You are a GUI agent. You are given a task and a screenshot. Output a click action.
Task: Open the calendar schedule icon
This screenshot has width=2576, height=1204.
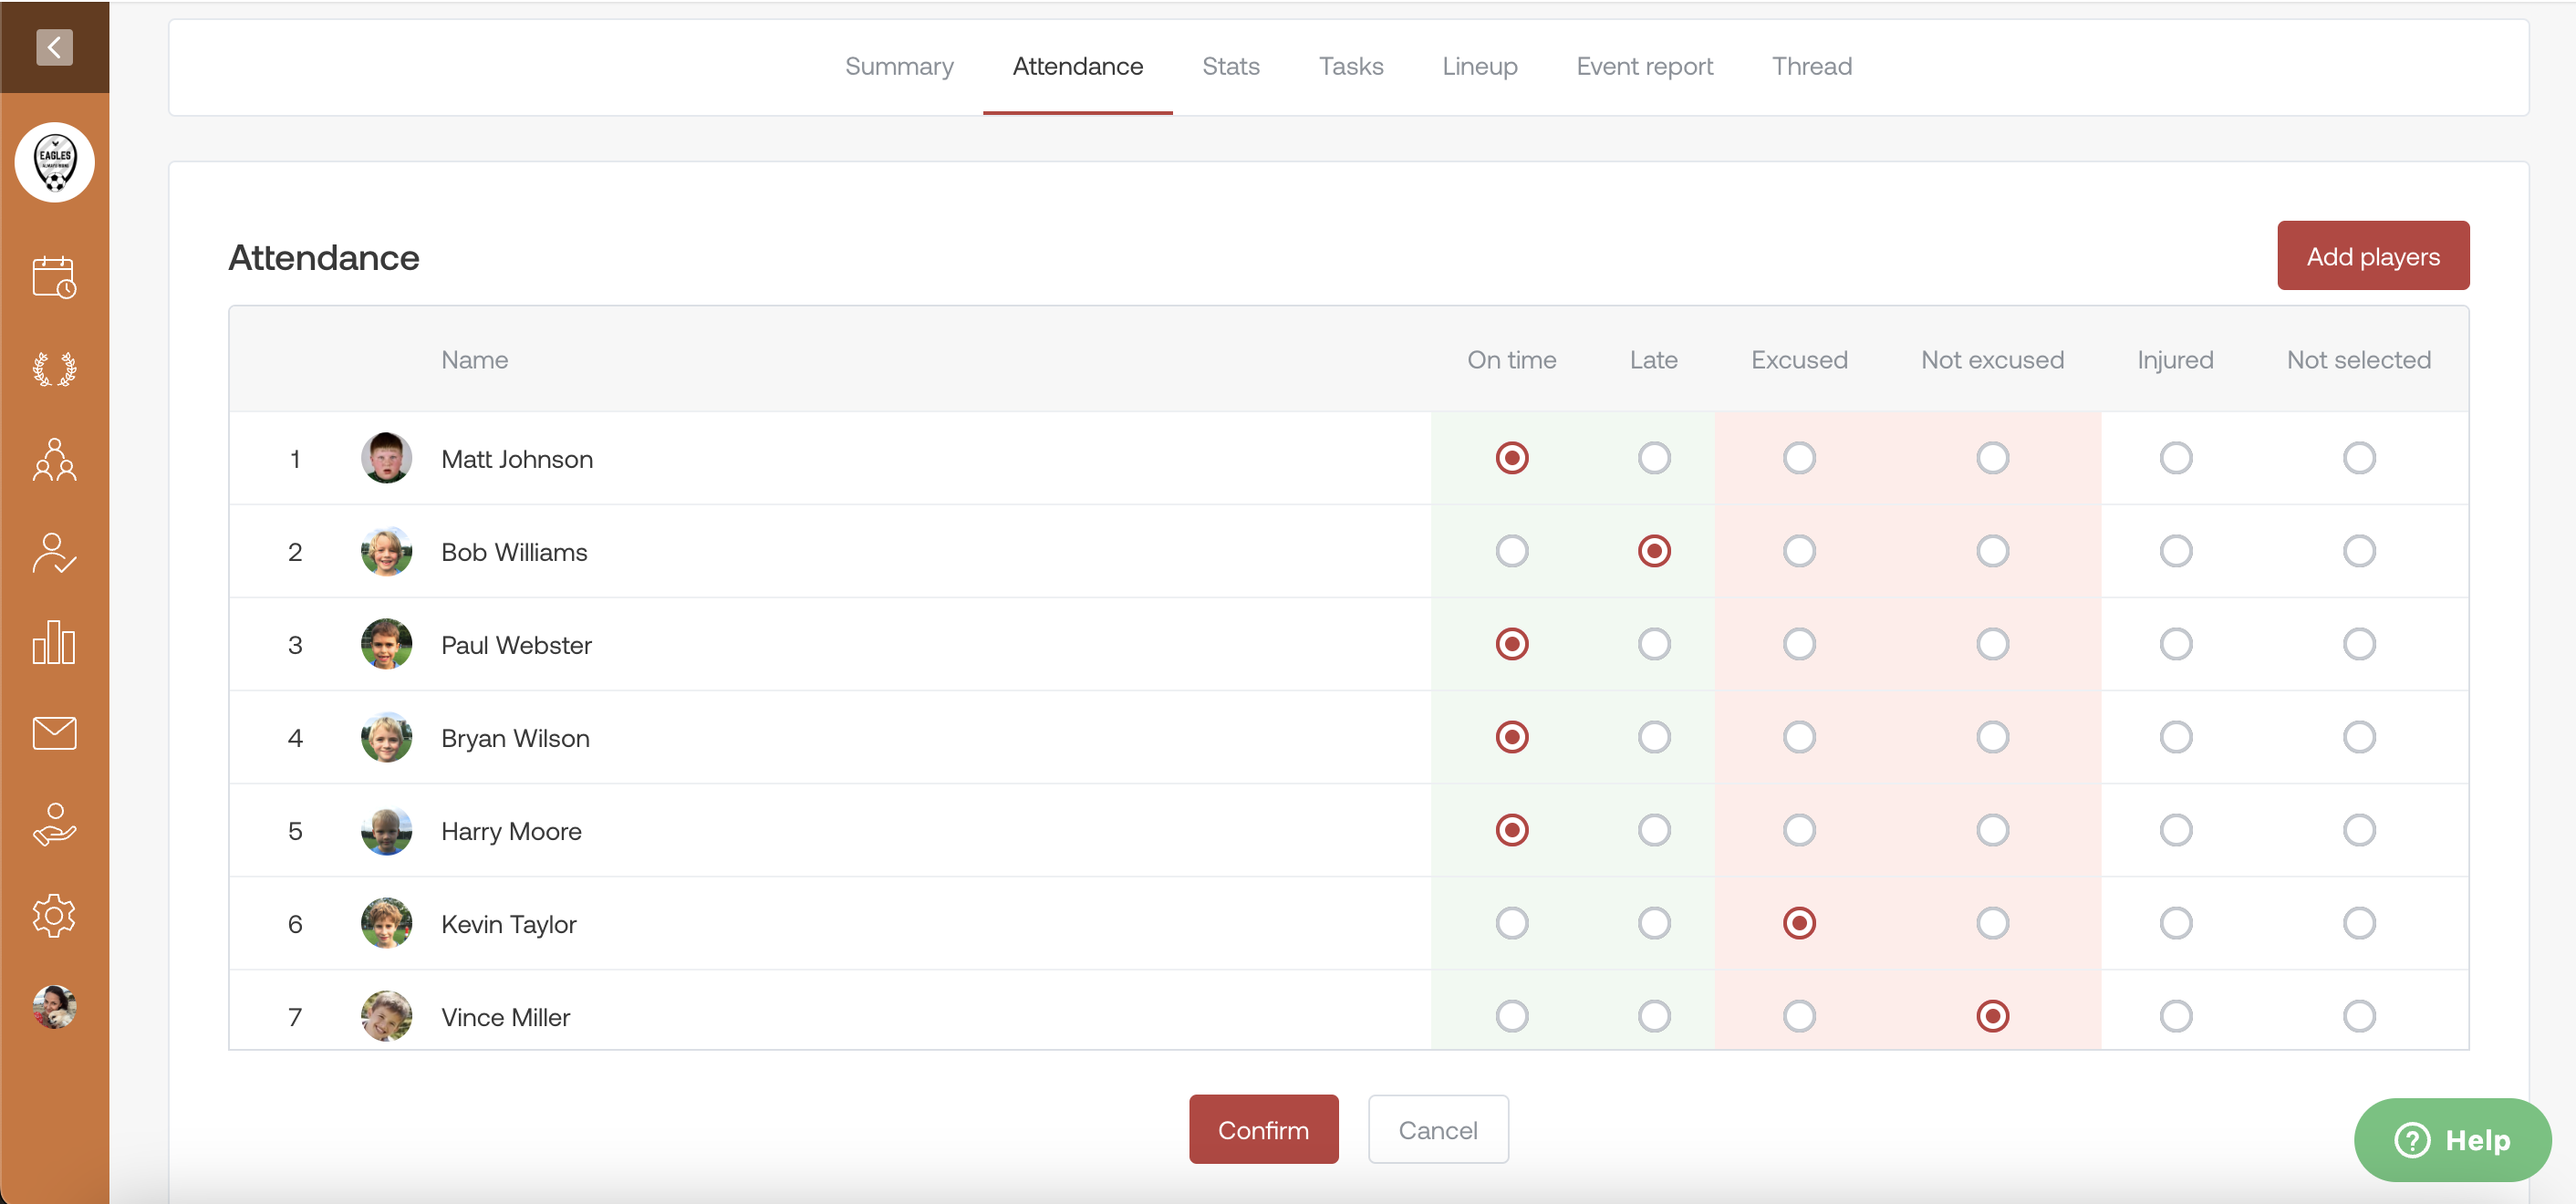(x=54, y=277)
